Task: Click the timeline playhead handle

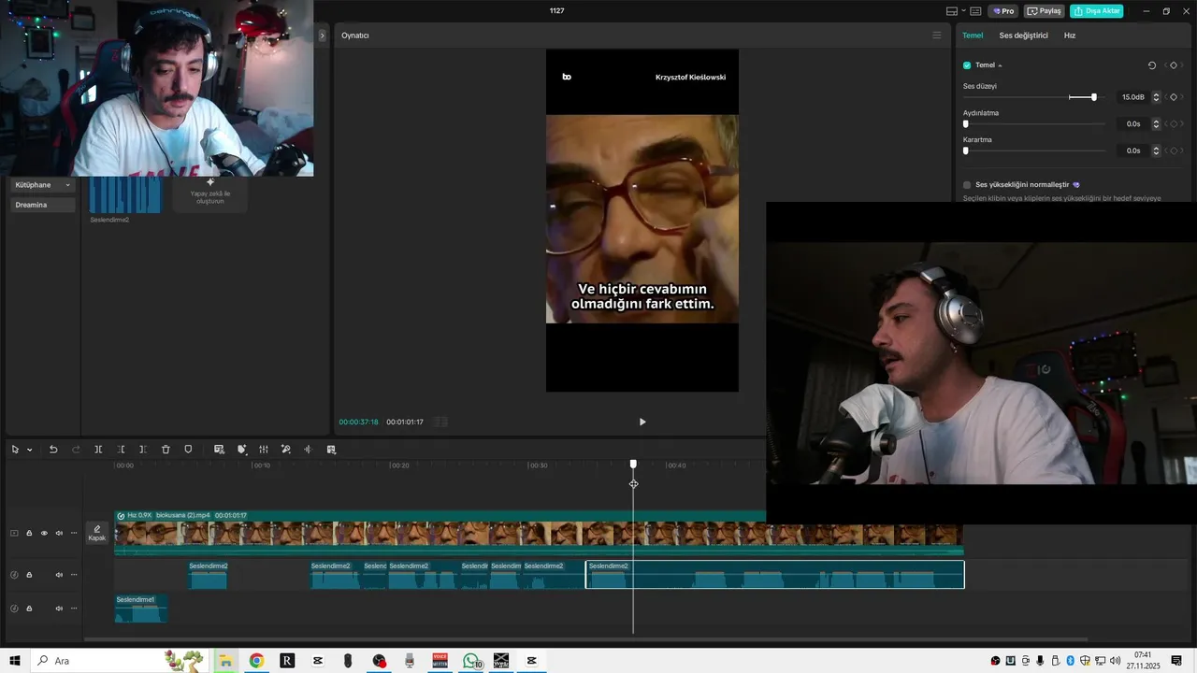Action: click(x=633, y=465)
